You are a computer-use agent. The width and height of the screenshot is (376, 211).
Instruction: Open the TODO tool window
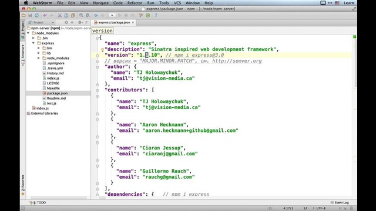[38, 202]
